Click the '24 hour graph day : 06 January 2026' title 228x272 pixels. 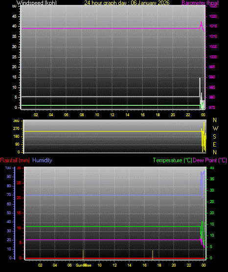pos(127,2)
